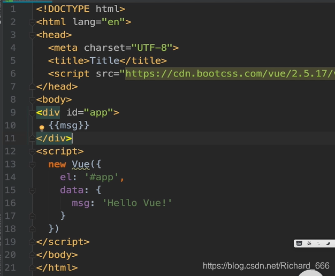Click the new keyword on line 13
335x276 pixels.
click(57, 165)
